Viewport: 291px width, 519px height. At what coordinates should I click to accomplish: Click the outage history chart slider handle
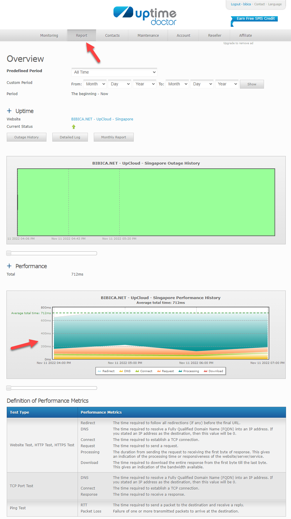click(9, 253)
